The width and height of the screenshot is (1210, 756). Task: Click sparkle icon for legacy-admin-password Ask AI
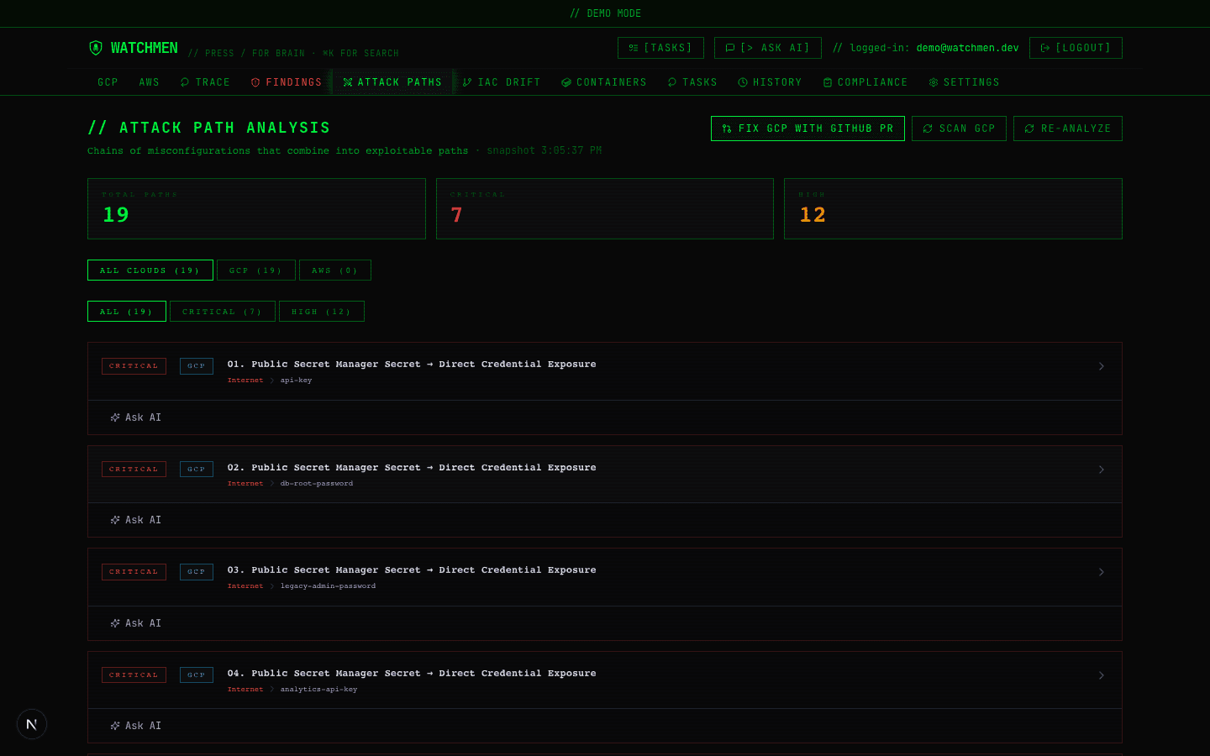tap(115, 623)
